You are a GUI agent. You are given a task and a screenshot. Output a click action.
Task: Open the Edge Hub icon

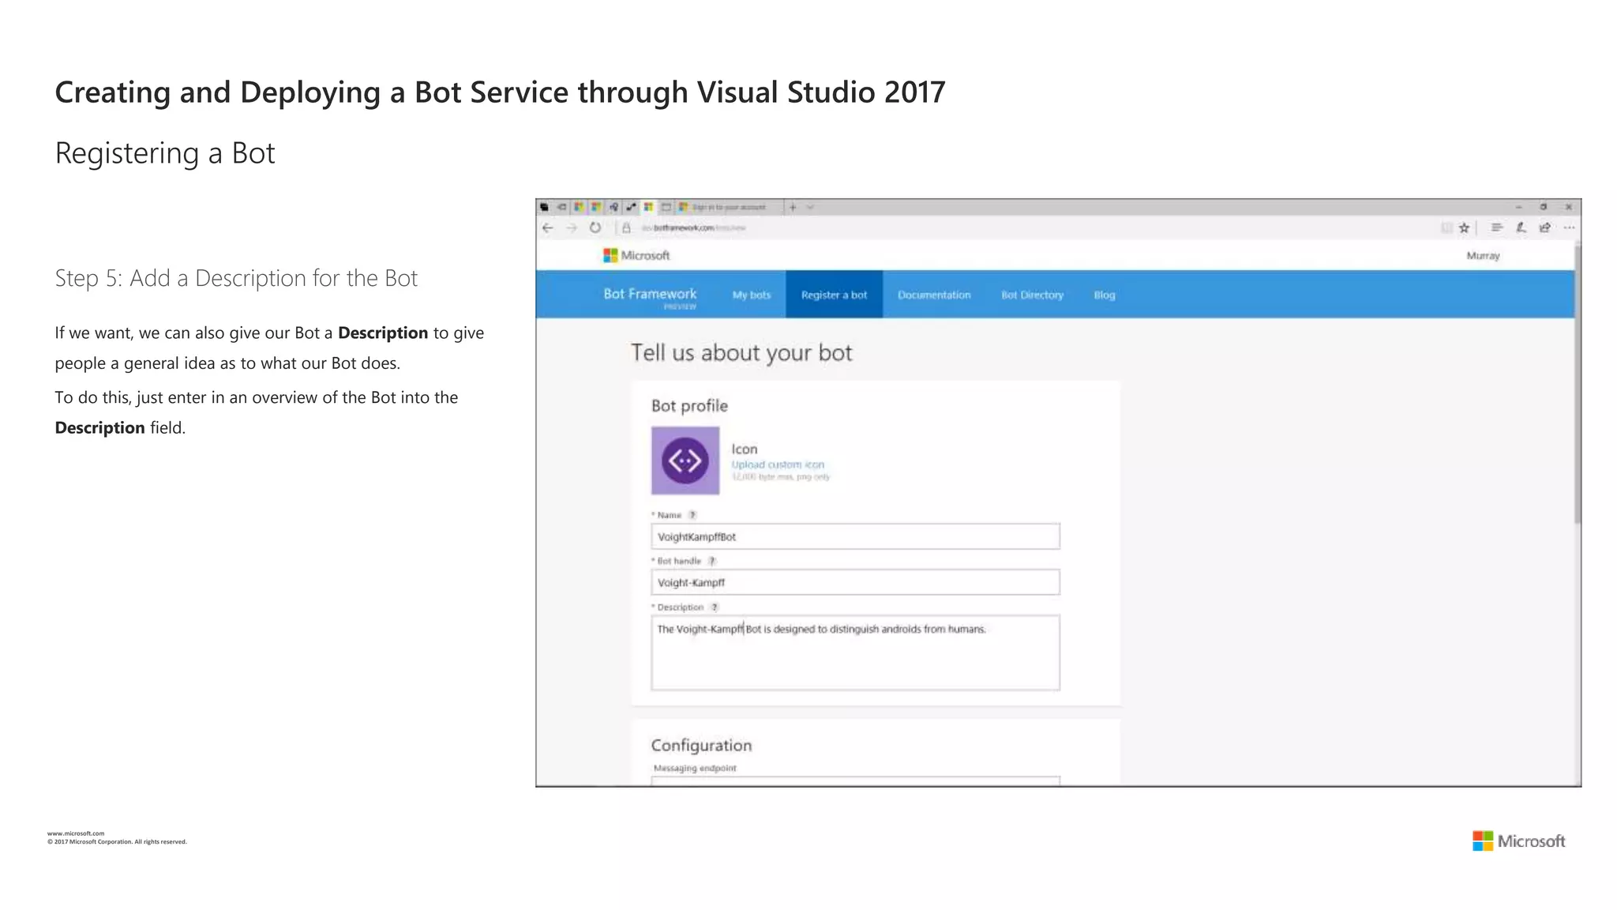click(x=1496, y=227)
